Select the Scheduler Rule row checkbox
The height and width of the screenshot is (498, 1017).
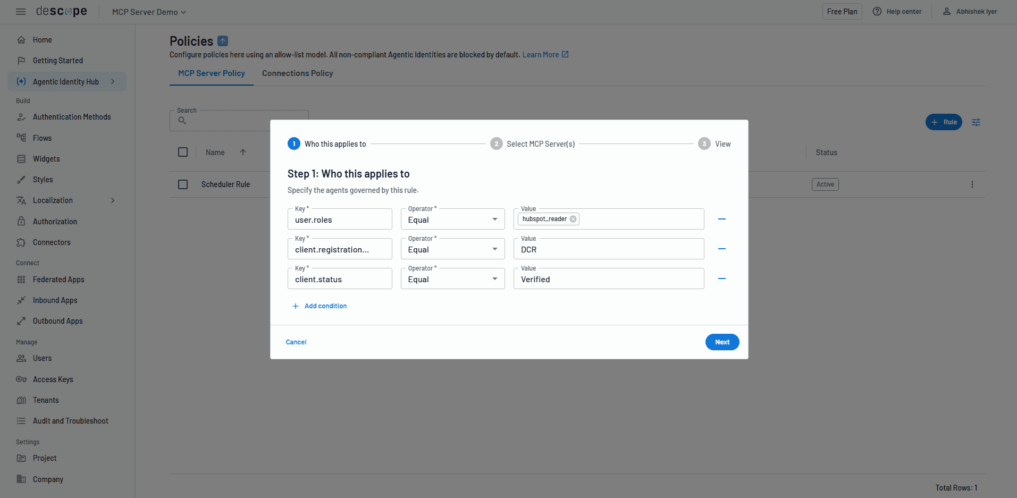pos(183,184)
